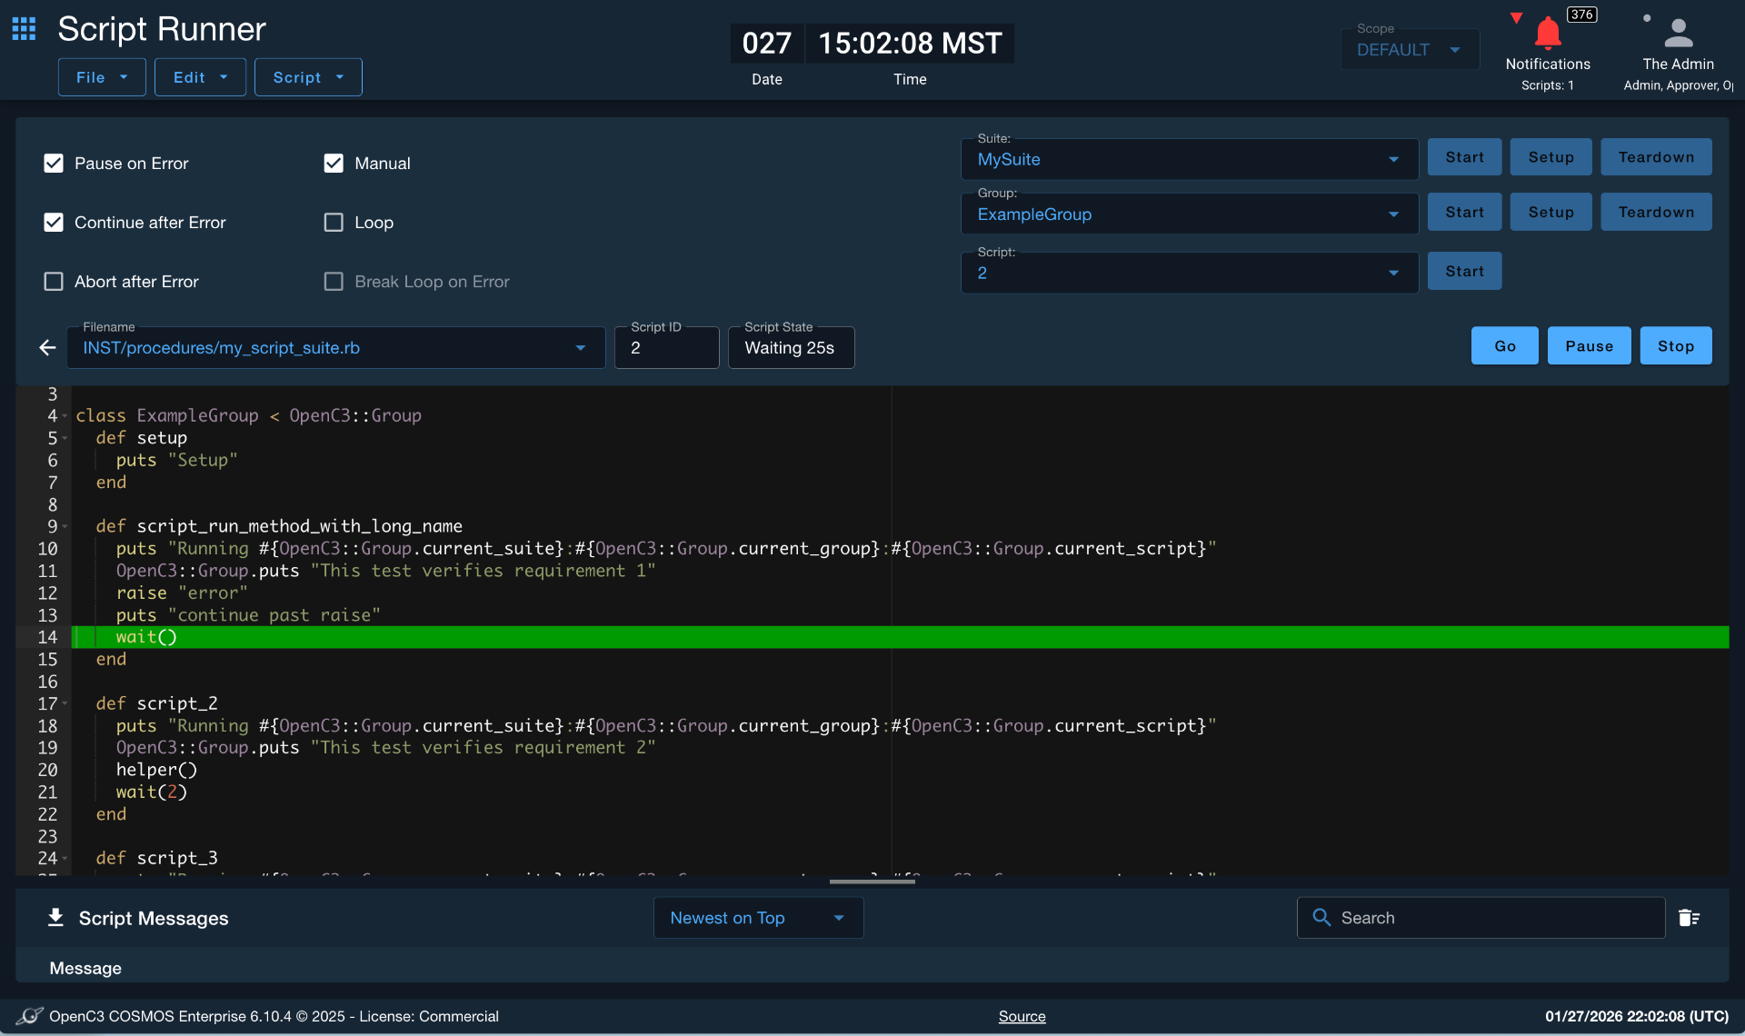Open The Admin user profile icon
Screen dimensions: 1745x1036
pos(1678,34)
